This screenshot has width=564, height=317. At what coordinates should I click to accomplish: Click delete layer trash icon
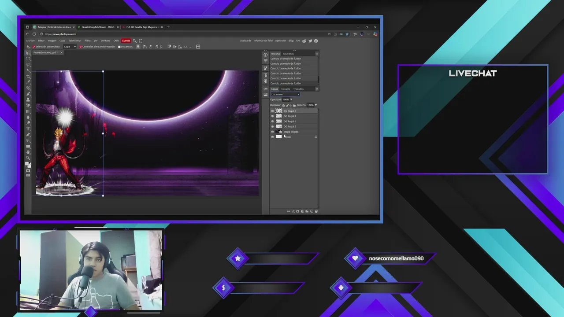pyautogui.click(x=316, y=211)
